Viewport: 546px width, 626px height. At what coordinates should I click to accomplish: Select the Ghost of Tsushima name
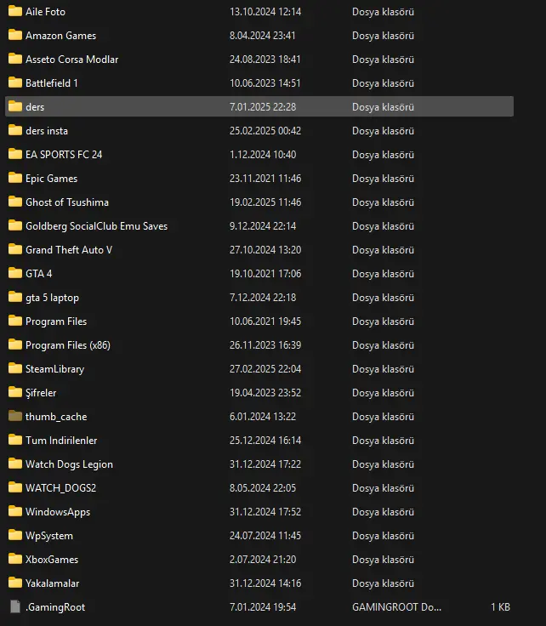tap(67, 202)
